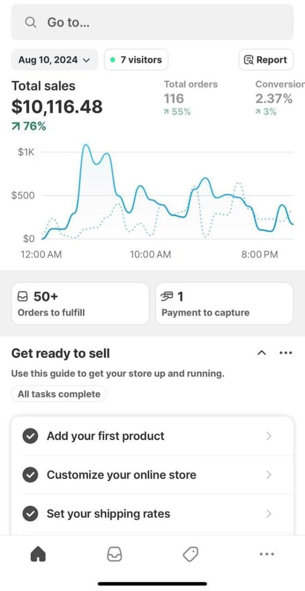Select the 'All tasks complete' filter chip
Viewport: 305px width, 591px height.
tap(59, 394)
